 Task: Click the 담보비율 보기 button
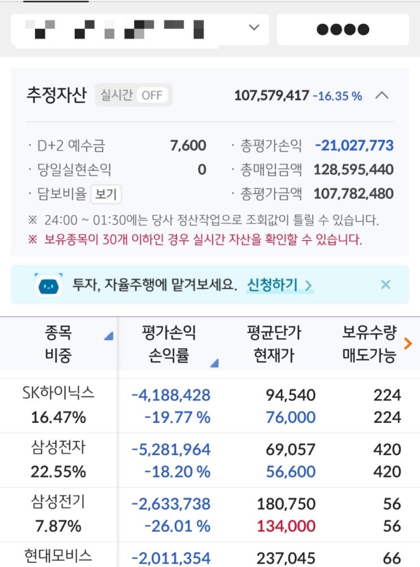pyautogui.click(x=106, y=194)
